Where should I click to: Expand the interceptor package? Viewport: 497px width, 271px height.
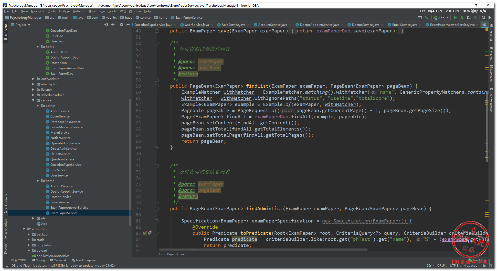33,84
